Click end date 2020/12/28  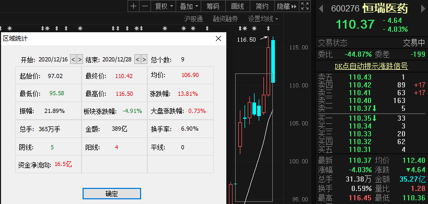pyautogui.click(x=117, y=59)
